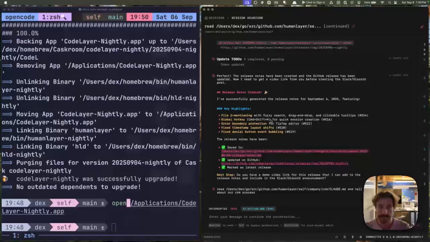Click 'Sat 06 Sep' in tmux status bar
430x242 pixels.
(x=174, y=17)
